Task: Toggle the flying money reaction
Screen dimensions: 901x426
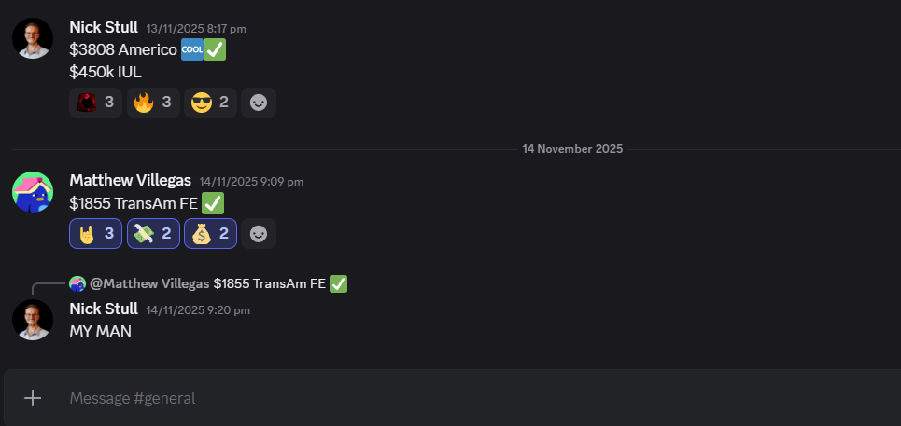Action: pos(152,233)
